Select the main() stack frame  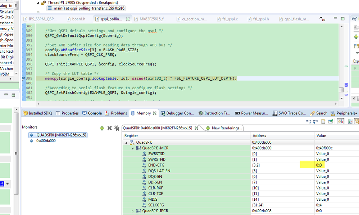86,8
